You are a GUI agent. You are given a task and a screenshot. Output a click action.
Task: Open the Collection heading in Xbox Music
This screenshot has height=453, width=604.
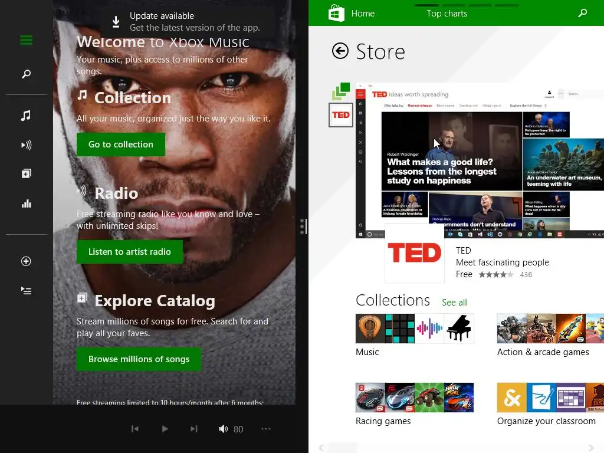[x=133, y=98]
